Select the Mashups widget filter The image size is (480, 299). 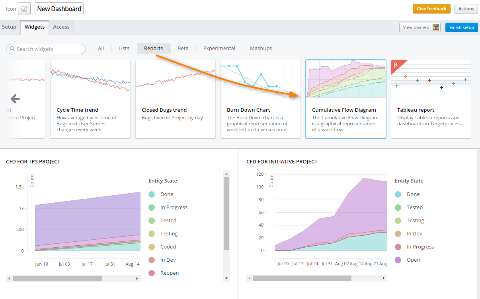(261, 48)
